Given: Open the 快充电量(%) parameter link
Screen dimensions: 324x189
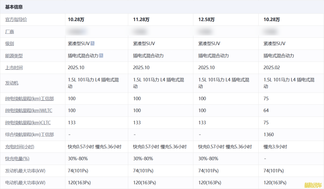Looking at the screenshot, I should (17, 159).
